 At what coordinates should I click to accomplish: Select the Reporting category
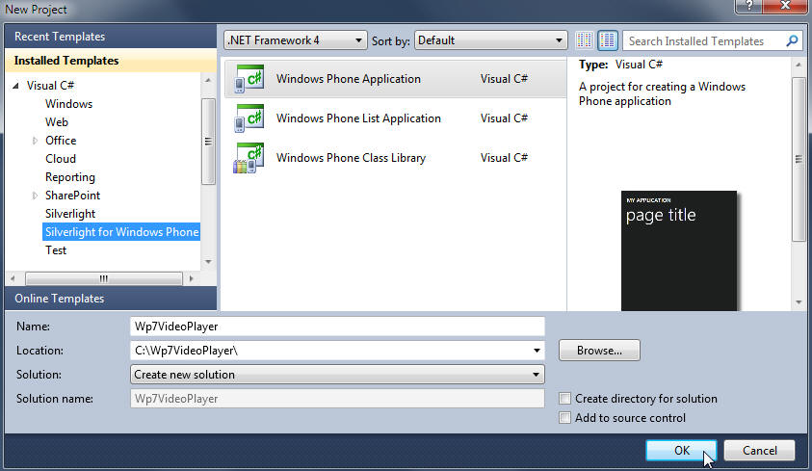[x=70, y=177]
